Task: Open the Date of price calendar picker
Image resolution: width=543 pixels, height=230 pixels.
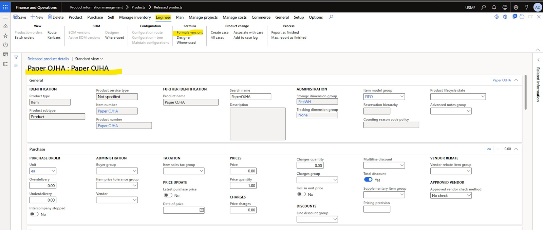Action: [x=202, y=210]
